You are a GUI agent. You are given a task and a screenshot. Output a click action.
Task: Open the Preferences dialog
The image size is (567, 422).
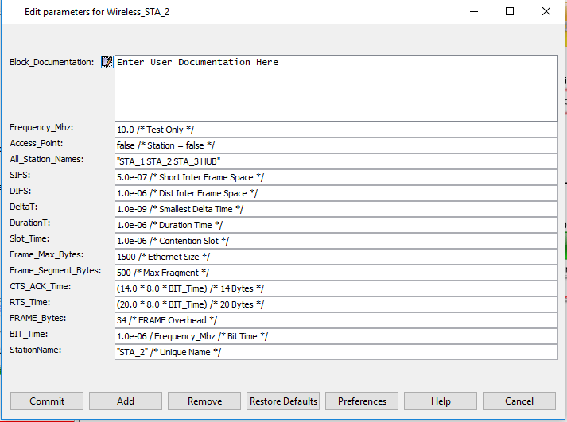(x=362, y=401)
